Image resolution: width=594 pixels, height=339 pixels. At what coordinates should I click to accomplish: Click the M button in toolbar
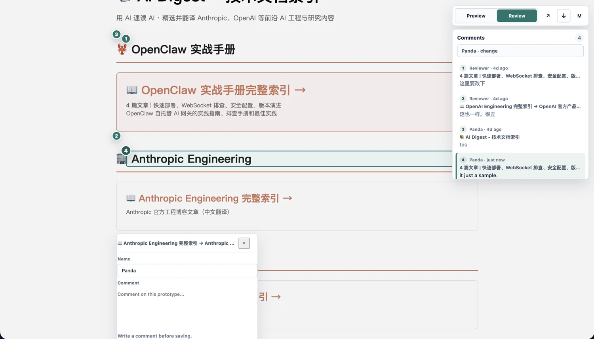coord(579,16)
